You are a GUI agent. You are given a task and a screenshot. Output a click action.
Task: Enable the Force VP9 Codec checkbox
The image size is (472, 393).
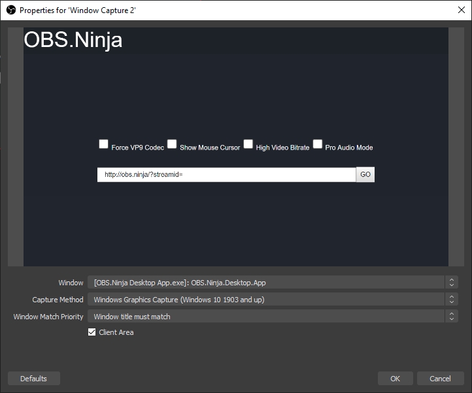(x=103, y=144)
